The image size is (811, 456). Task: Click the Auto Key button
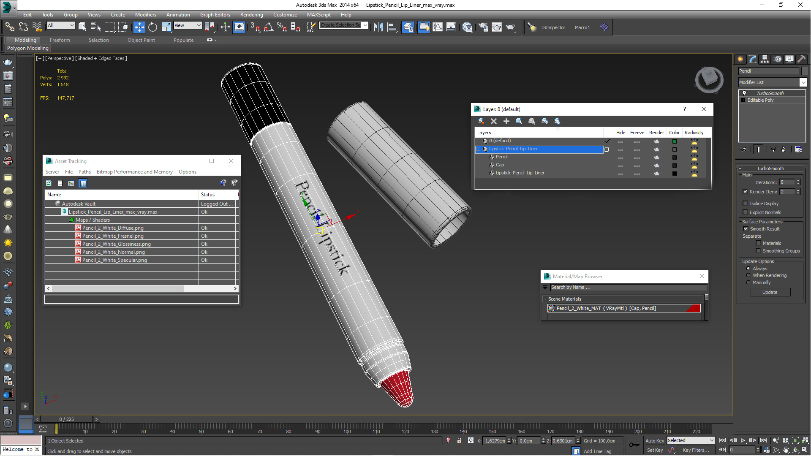[x=655, y=440]
